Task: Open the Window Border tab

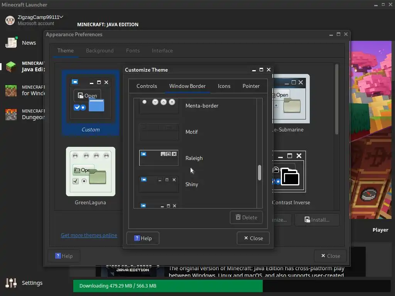Action: pos(187,86)
